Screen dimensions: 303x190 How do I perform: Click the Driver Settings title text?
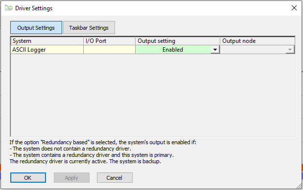34,8
